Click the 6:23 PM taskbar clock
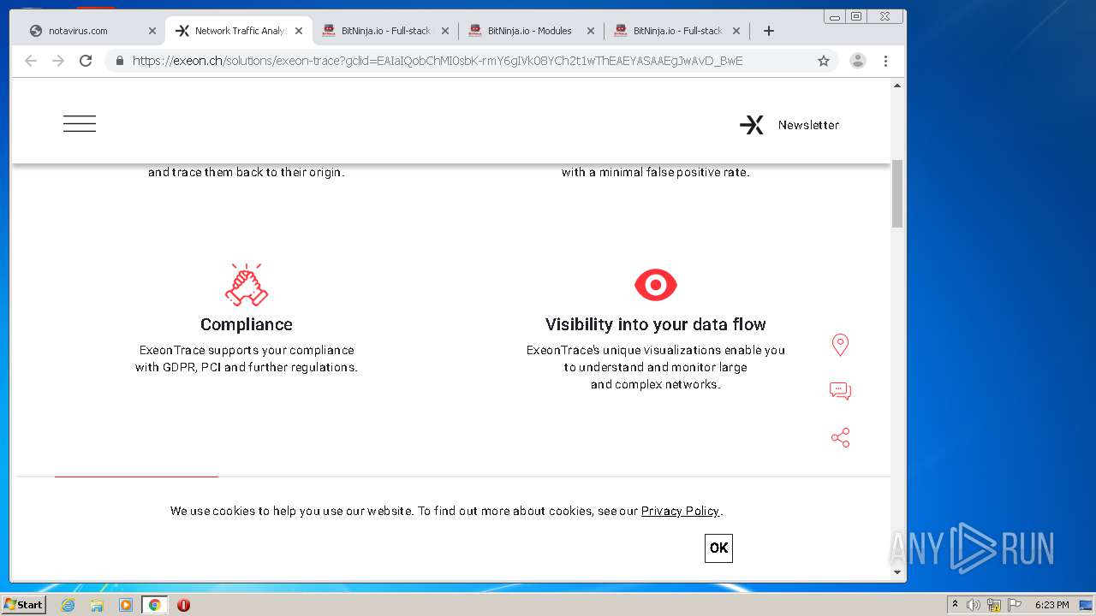 click(1051, 605)
